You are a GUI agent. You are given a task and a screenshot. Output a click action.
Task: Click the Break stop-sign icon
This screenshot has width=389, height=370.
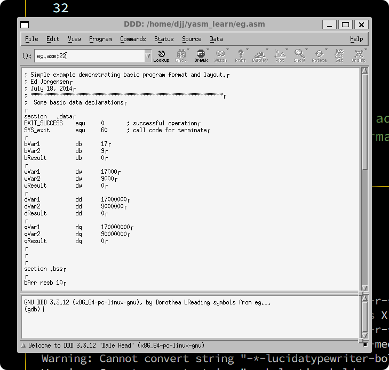201,53
